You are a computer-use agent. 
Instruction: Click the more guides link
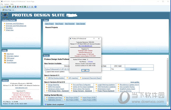(135, 82)
